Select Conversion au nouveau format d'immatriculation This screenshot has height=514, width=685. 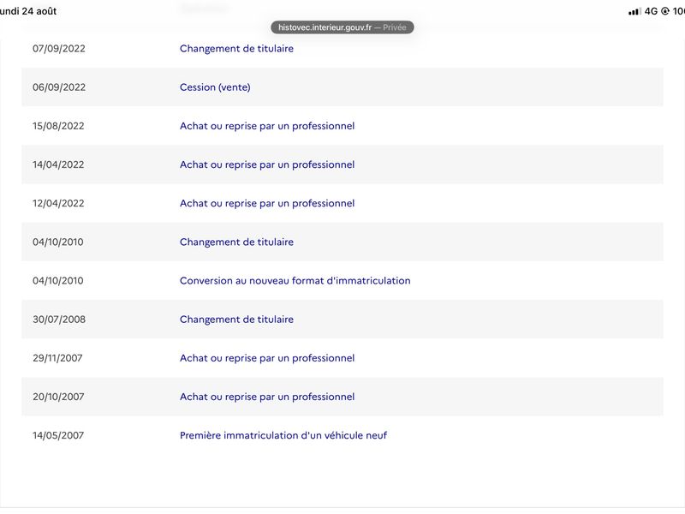pyautogui.click(x=295, y=281)
